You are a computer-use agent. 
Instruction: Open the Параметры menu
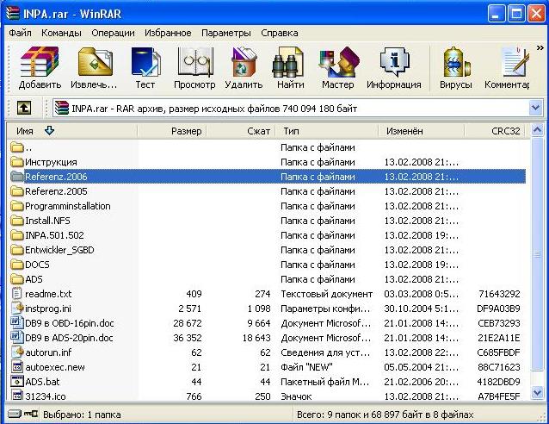pos(225,33)
